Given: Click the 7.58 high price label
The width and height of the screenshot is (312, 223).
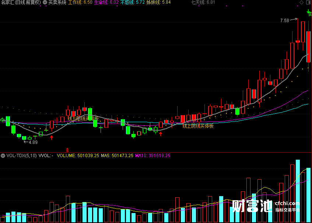Looking at the screenshot, I should tap(284, 21).
